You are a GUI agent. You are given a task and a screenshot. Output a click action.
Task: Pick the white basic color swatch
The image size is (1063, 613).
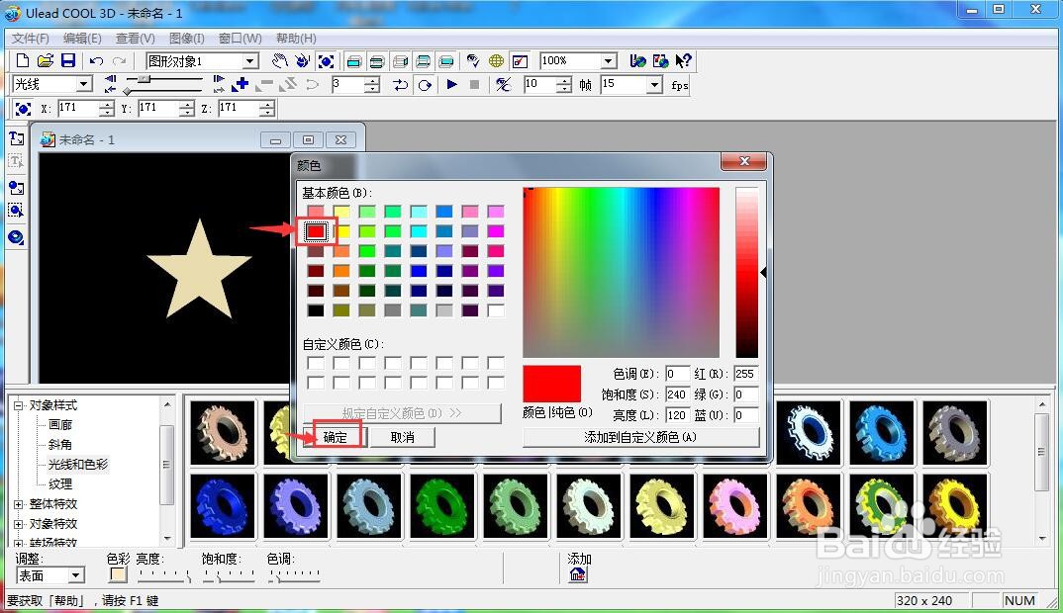496,310
